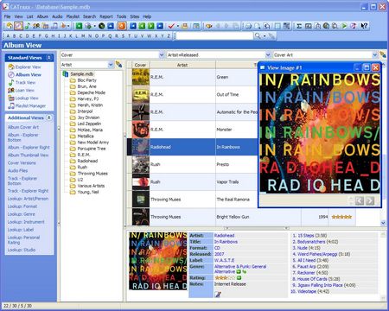The image size is (389, 311).
Task: Open Explorer View from the toolbar
Action: [x=10, y=26]
